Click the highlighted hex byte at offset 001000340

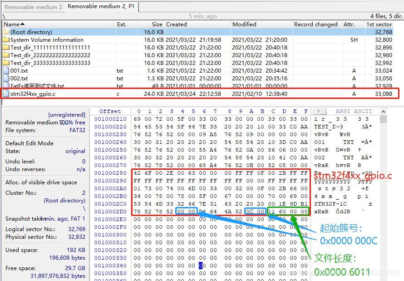[201, 266]
